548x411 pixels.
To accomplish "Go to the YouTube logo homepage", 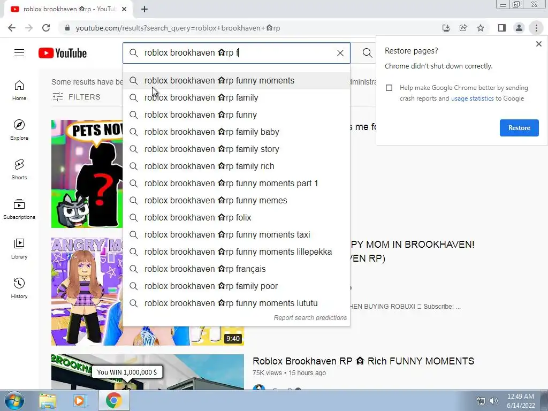I will coord(63,53).
